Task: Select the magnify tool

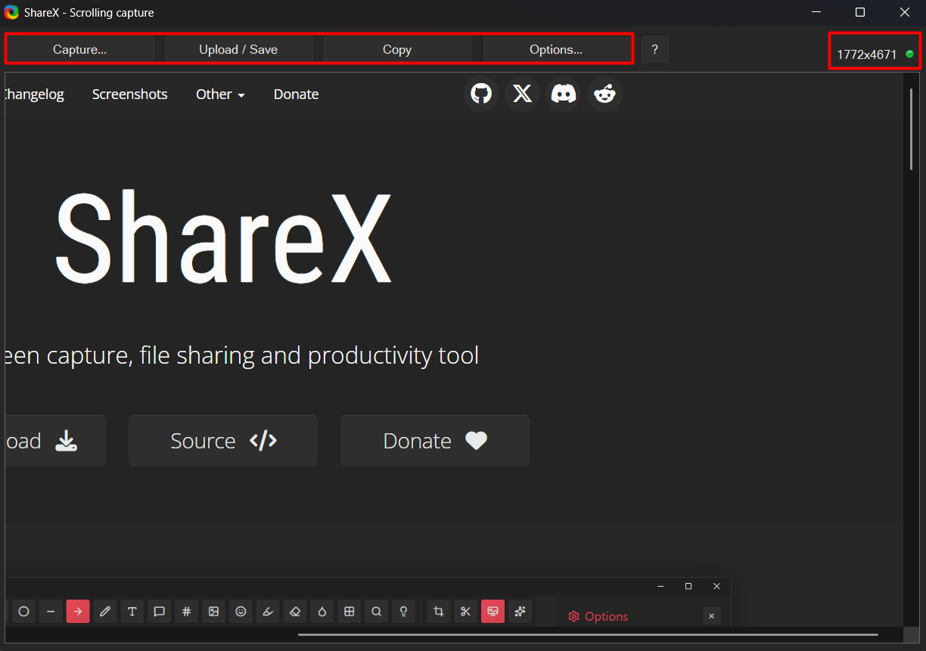Action: coord(377,612)
